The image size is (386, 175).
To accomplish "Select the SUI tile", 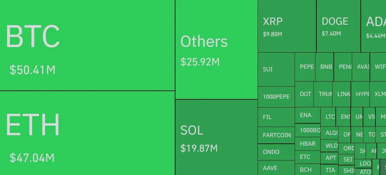I will (x=276, y=69).
